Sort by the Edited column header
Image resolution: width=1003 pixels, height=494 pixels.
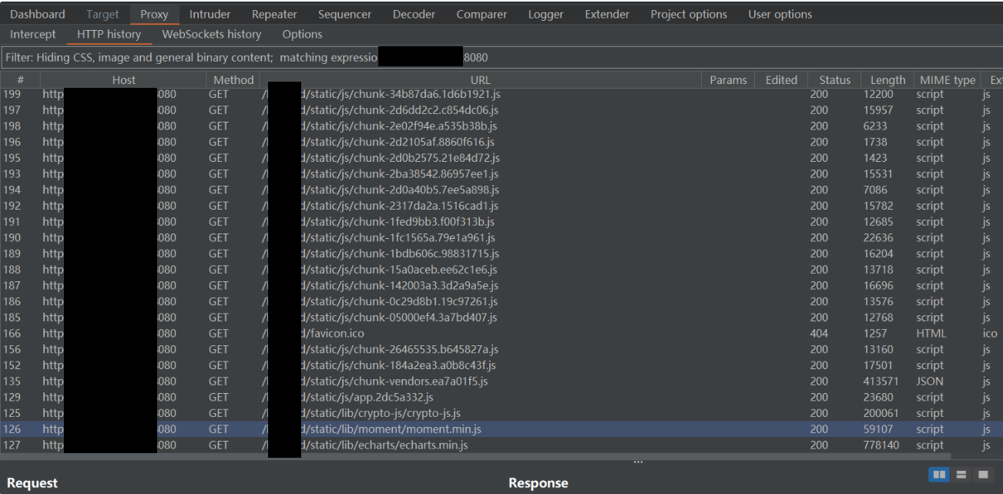pyautogui.click(x=782, y=80)
